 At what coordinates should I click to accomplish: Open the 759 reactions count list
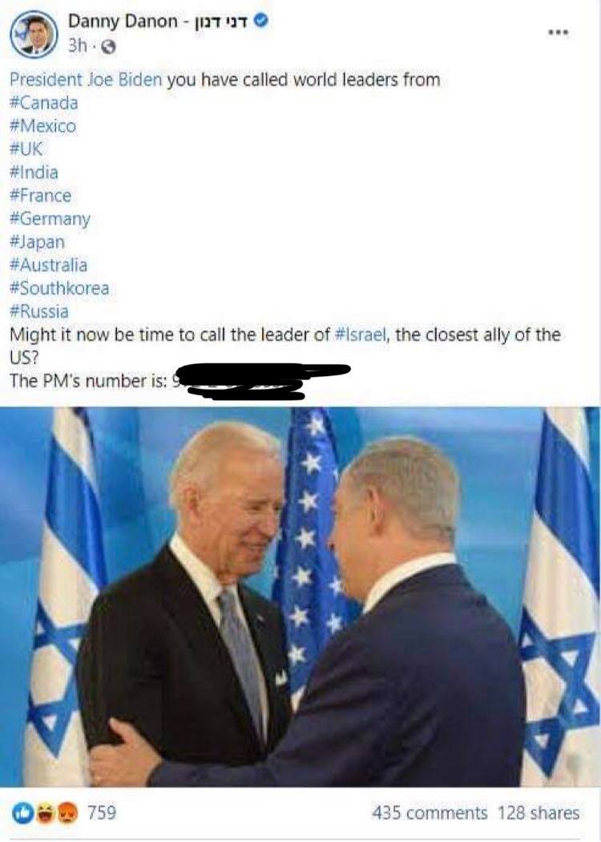click(102, 812)
